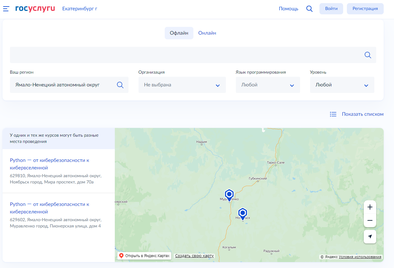Click the Госуслуги logo
The height and width of the screenshot is (268, 394).
pyautogui.click(x=35, y=9)
